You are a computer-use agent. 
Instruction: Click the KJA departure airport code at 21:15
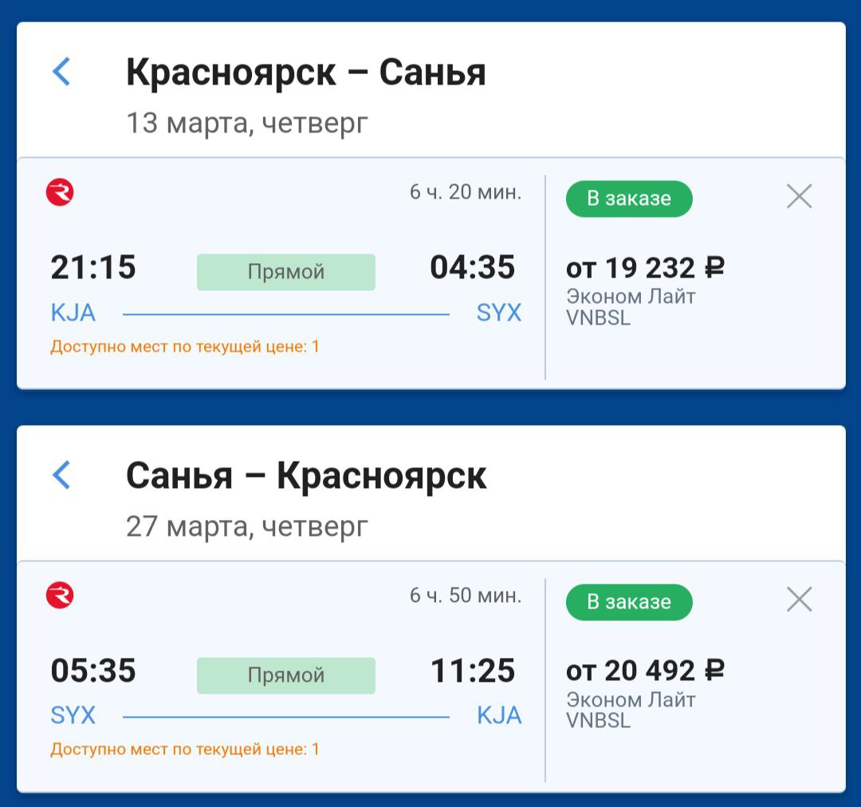pos(73,313)
